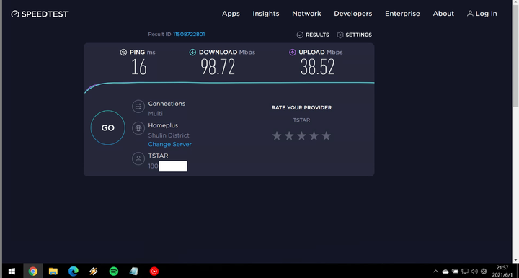Click the page vertical scrollbar thumb
Image resolution: width=519 pixels, height=278 pixels.
515,55
